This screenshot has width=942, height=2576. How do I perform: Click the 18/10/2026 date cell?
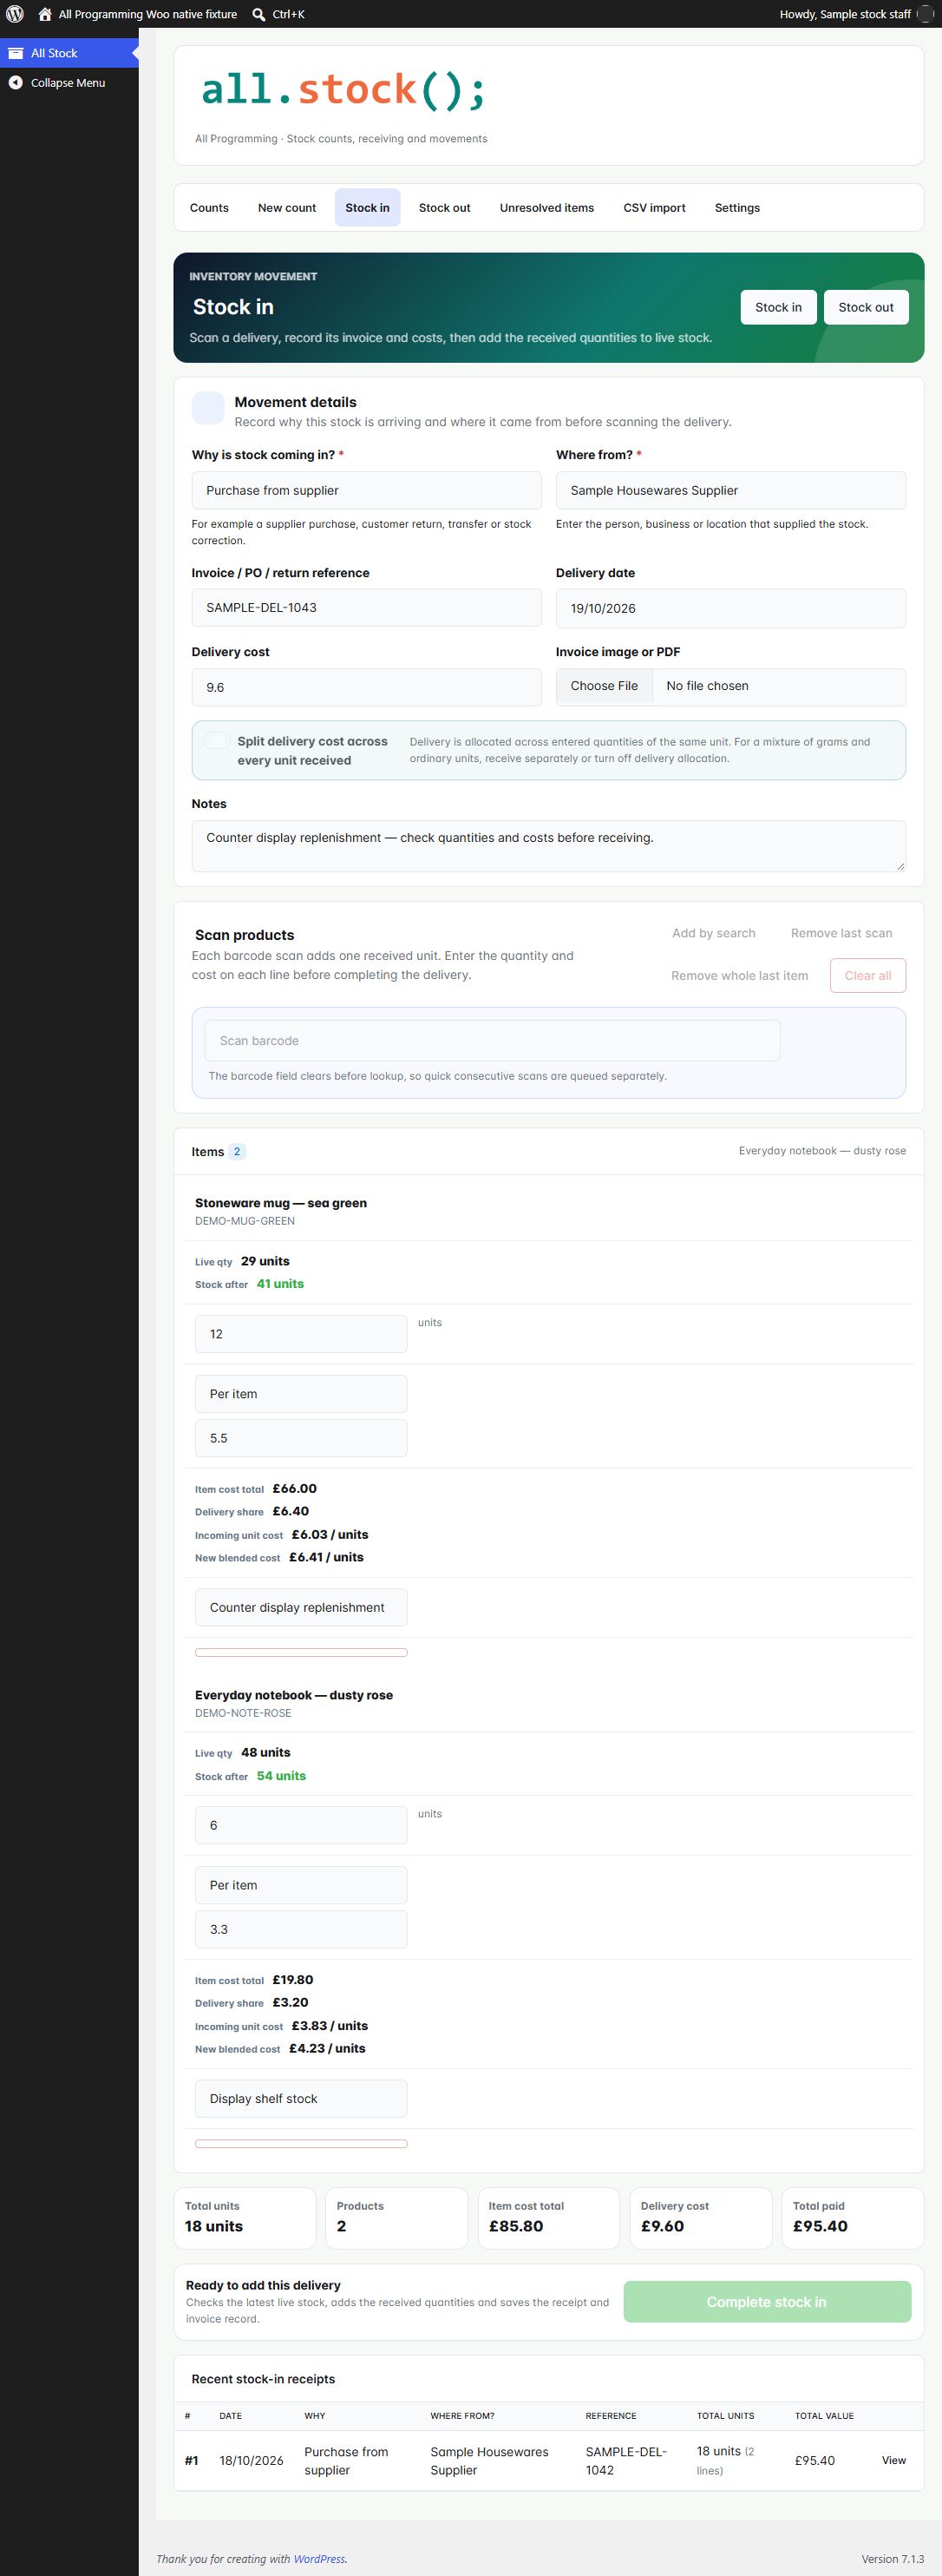click(252, 2460)
